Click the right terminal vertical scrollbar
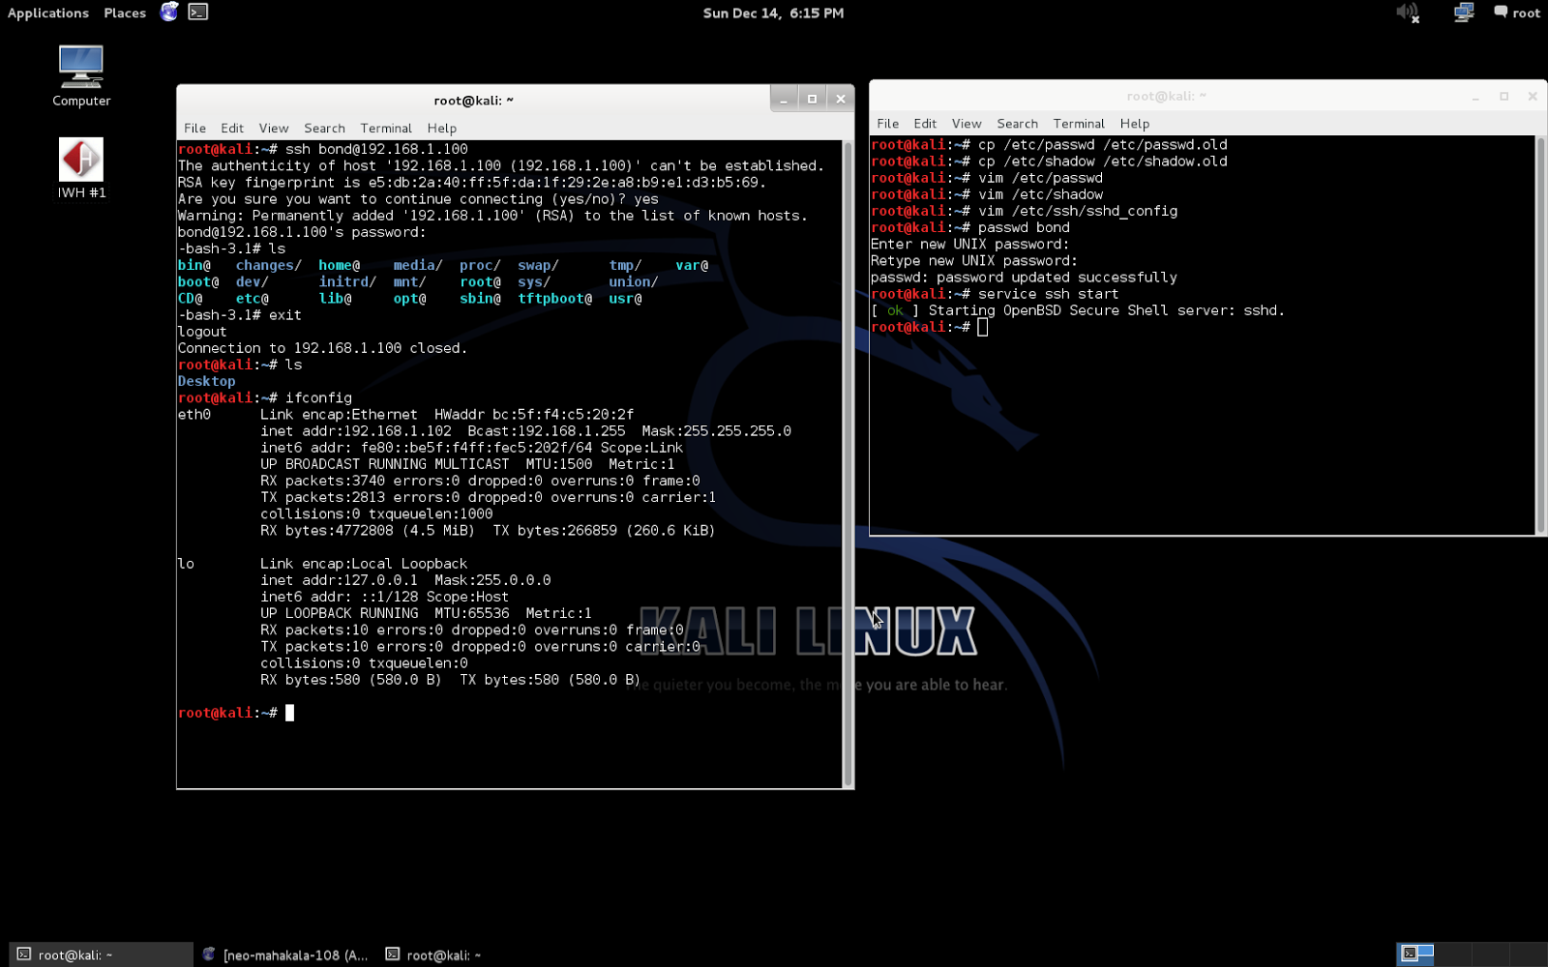The height and width of the screenshot is (967, 1548). [x=1541, y=335]
